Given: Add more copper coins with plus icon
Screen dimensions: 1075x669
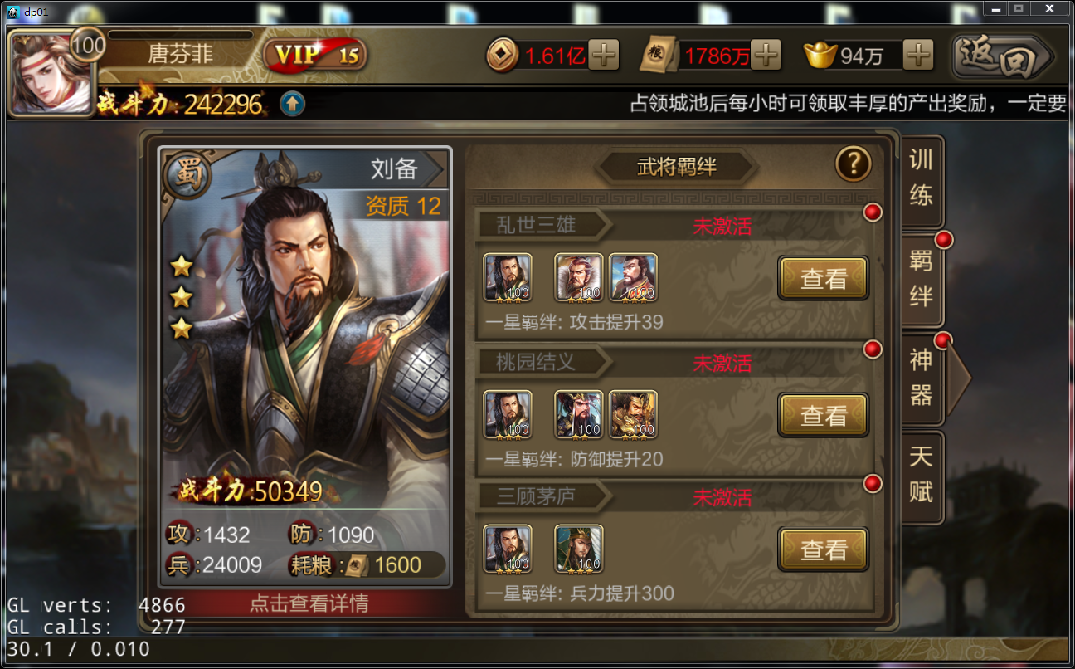Looking at the screenshot, I should click(x=603, y=56).
